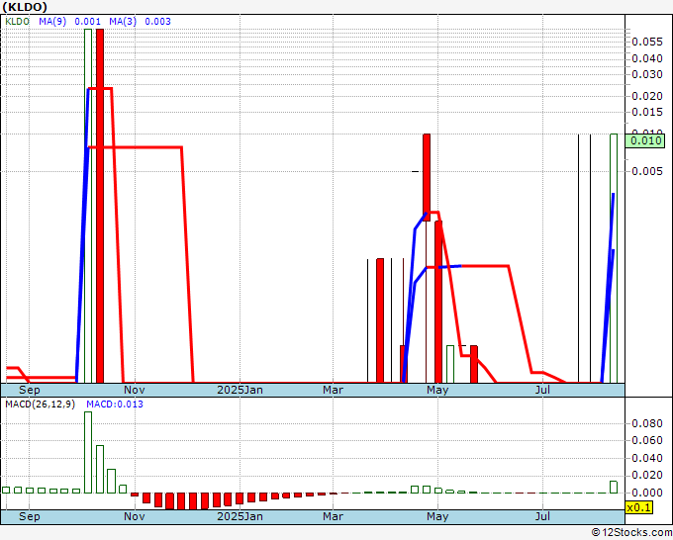Click the 0.020 MACD axis label
Image resolution: width=673 pixels, height=540 pixels.
pos(647,476)
